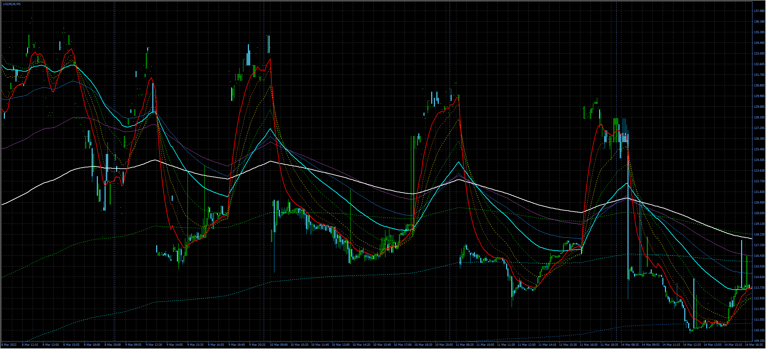Click the 110.155 price scale label
Image resolution: width=766 pixels, height=349 pixels.
tap(759, 330)
